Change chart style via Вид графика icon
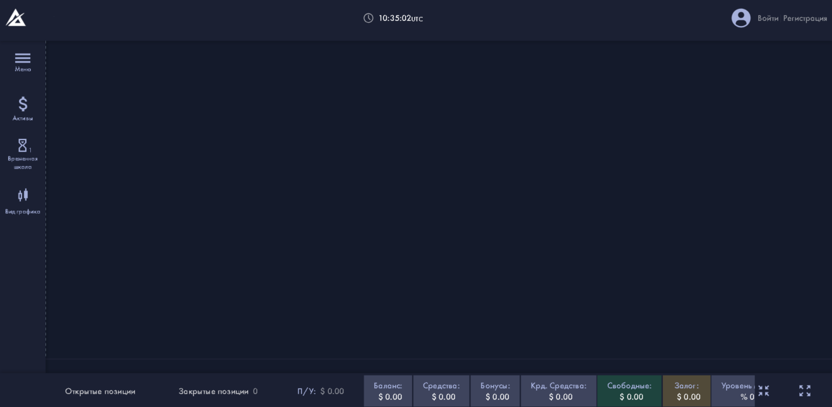This screenshot has width=832, height=407. 23,196
